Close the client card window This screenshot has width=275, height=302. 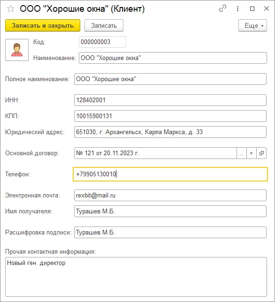pos(267,8)
